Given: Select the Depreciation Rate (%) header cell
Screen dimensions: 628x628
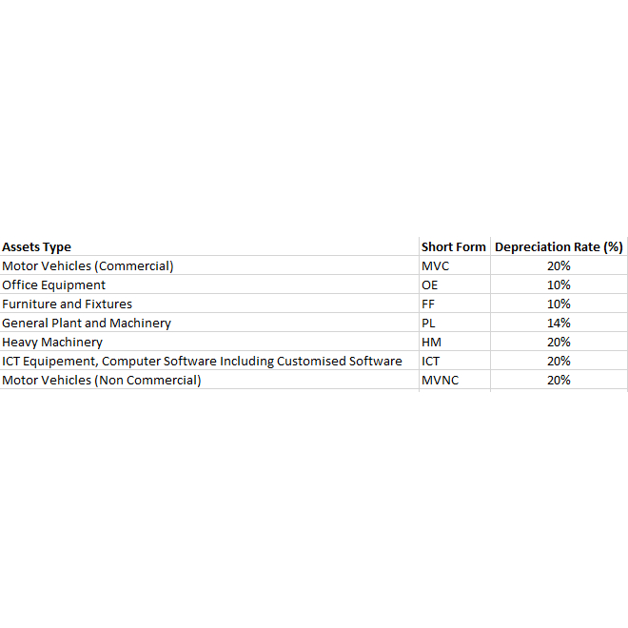Looking at the screenshot, I should pos(559,247).
